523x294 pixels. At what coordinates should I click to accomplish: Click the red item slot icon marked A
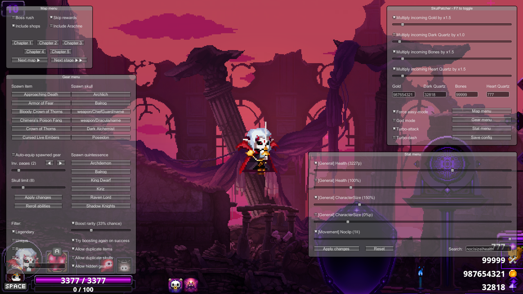coord(57,261)
